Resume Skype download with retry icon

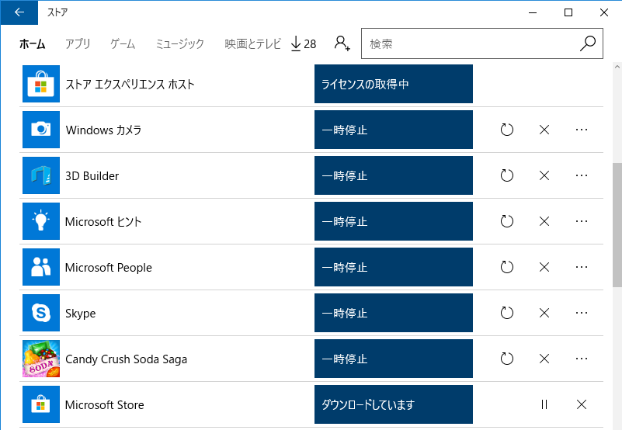[x=507, y=313]
